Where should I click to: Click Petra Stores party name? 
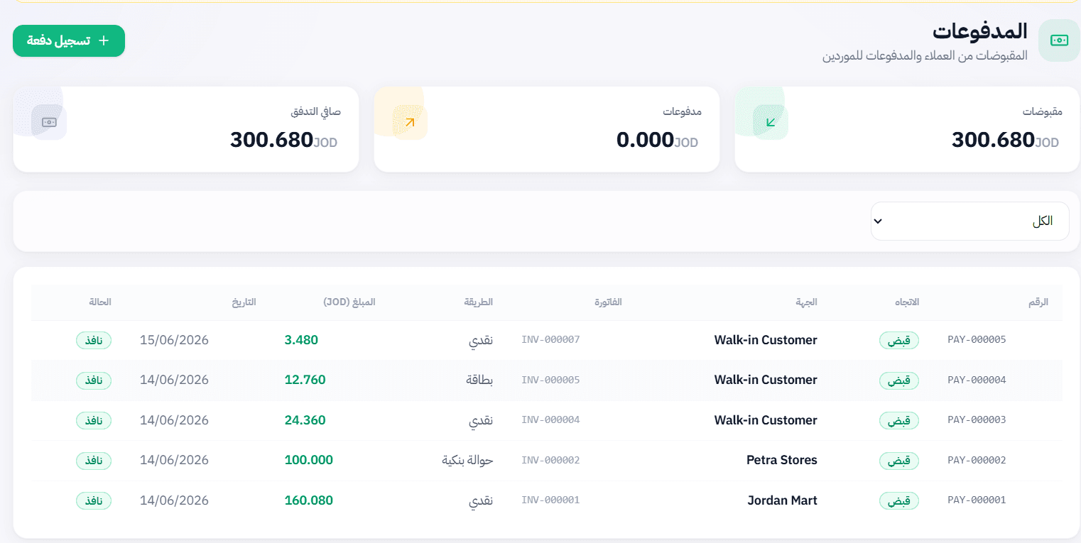coord(782,460)
